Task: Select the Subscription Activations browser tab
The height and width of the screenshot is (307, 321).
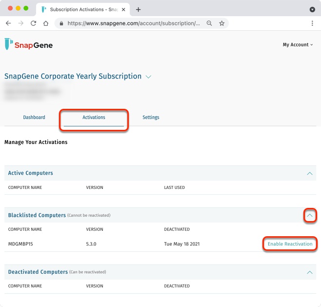Action: pyautogui.click(x=83, y=9)
